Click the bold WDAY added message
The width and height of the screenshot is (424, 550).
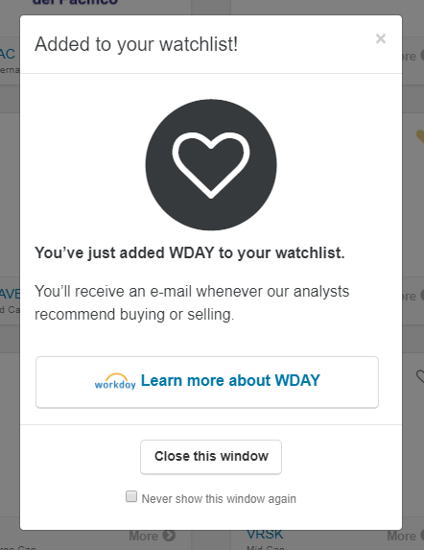click(190, 252)
